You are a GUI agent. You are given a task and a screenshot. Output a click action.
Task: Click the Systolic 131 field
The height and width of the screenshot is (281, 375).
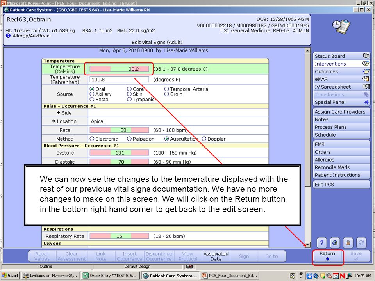[119, 153]
